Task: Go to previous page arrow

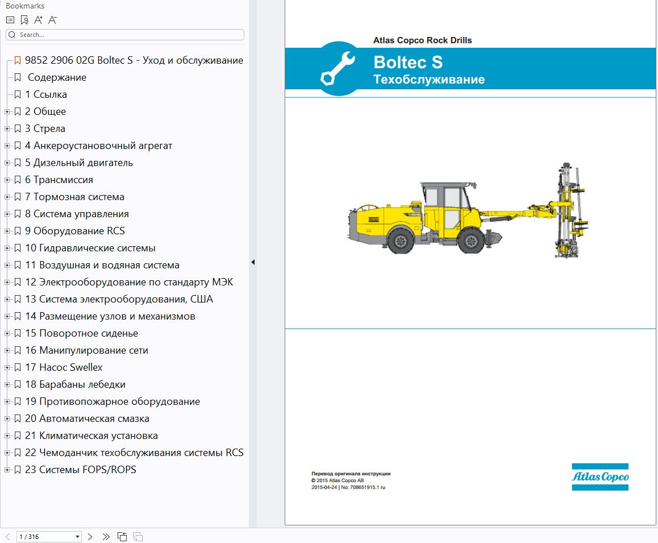Action: pos(7,536)
